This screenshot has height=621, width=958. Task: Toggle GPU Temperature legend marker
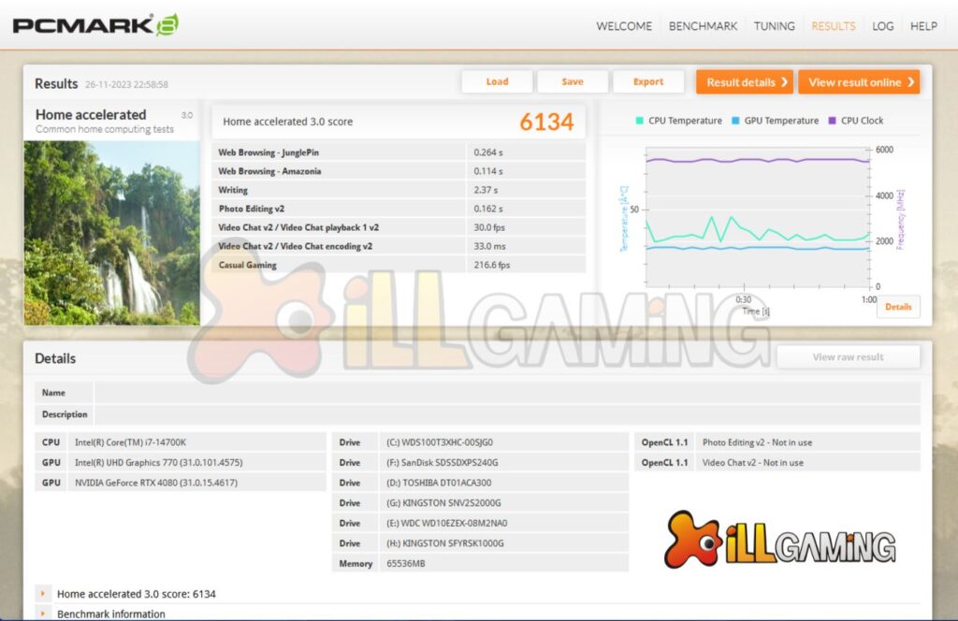pyautogui.click(x=735, y=121)
